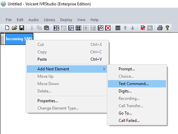178x134 pixels.
Task: Click the grayed Recording element toolbar icon
Action: 86,28
